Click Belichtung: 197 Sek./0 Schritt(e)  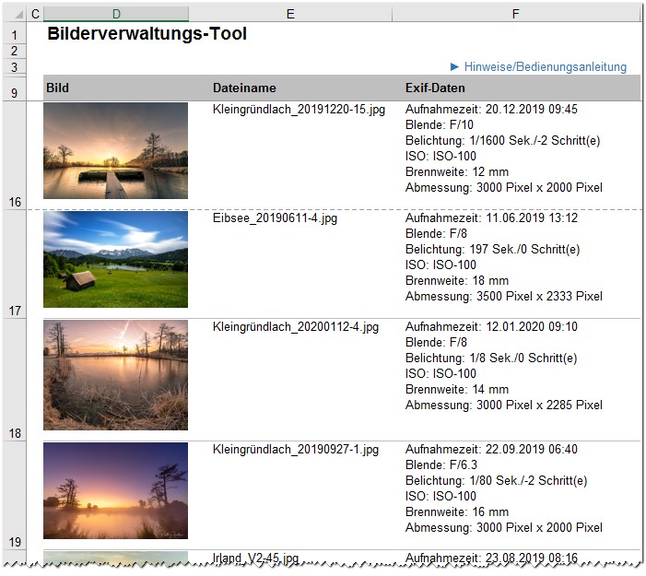492,249
